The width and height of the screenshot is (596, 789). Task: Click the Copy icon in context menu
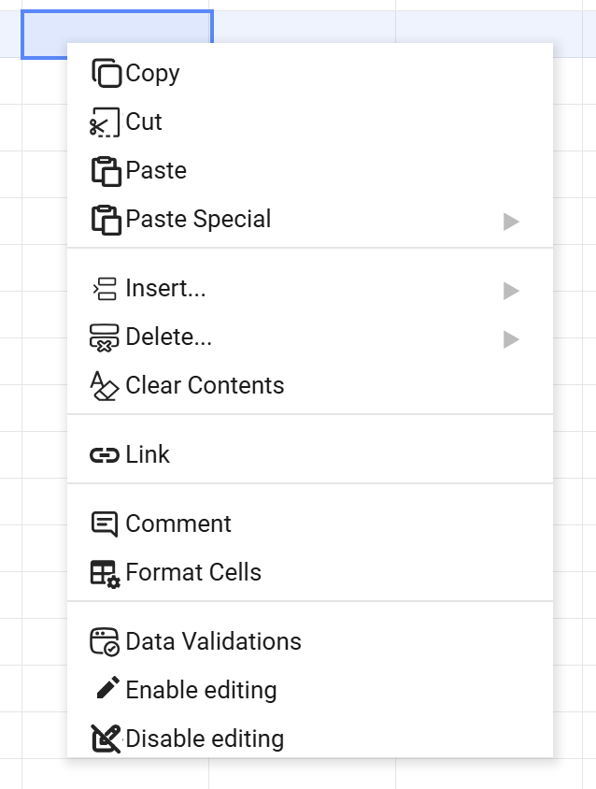(x=106, y=74)
